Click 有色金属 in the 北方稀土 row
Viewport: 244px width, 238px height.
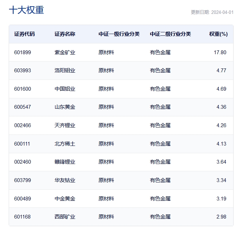[x=160, y=144]
